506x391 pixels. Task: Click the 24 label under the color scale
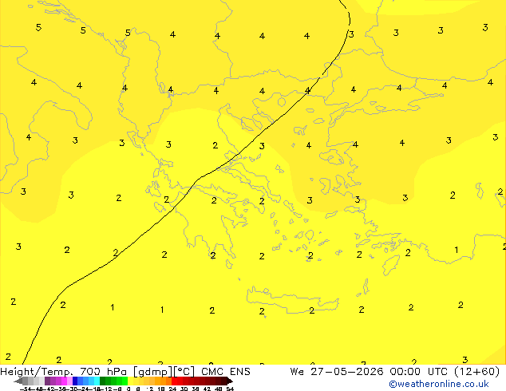point(172,389)
